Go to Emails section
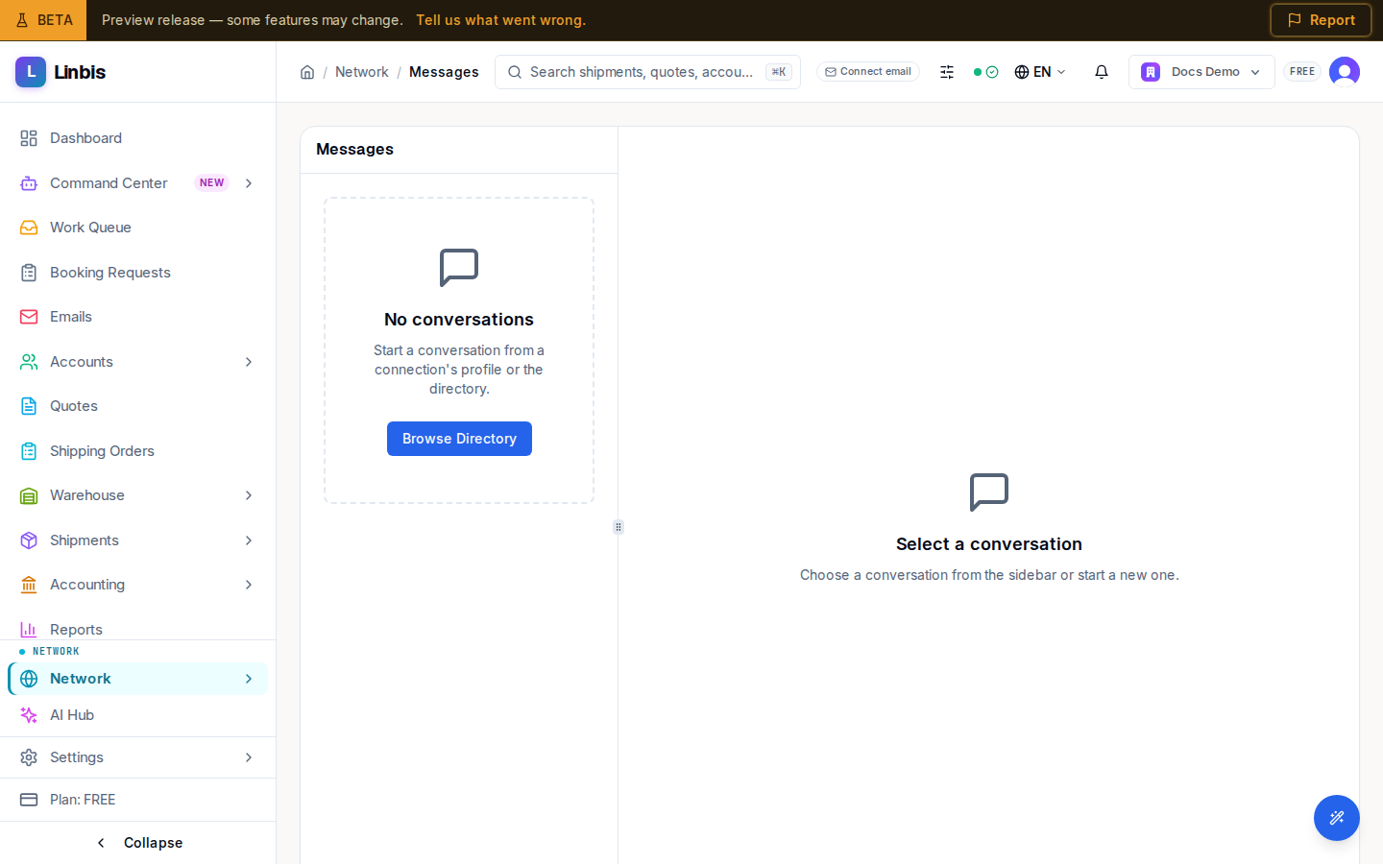 [137, 317]
